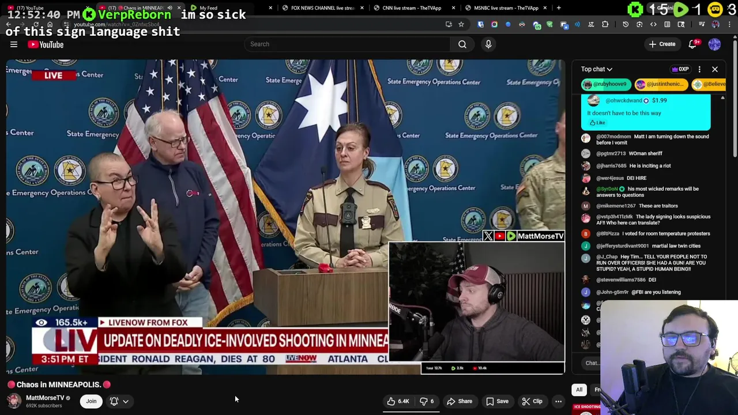
Task: Open the Create button
Action: [662, 44]
